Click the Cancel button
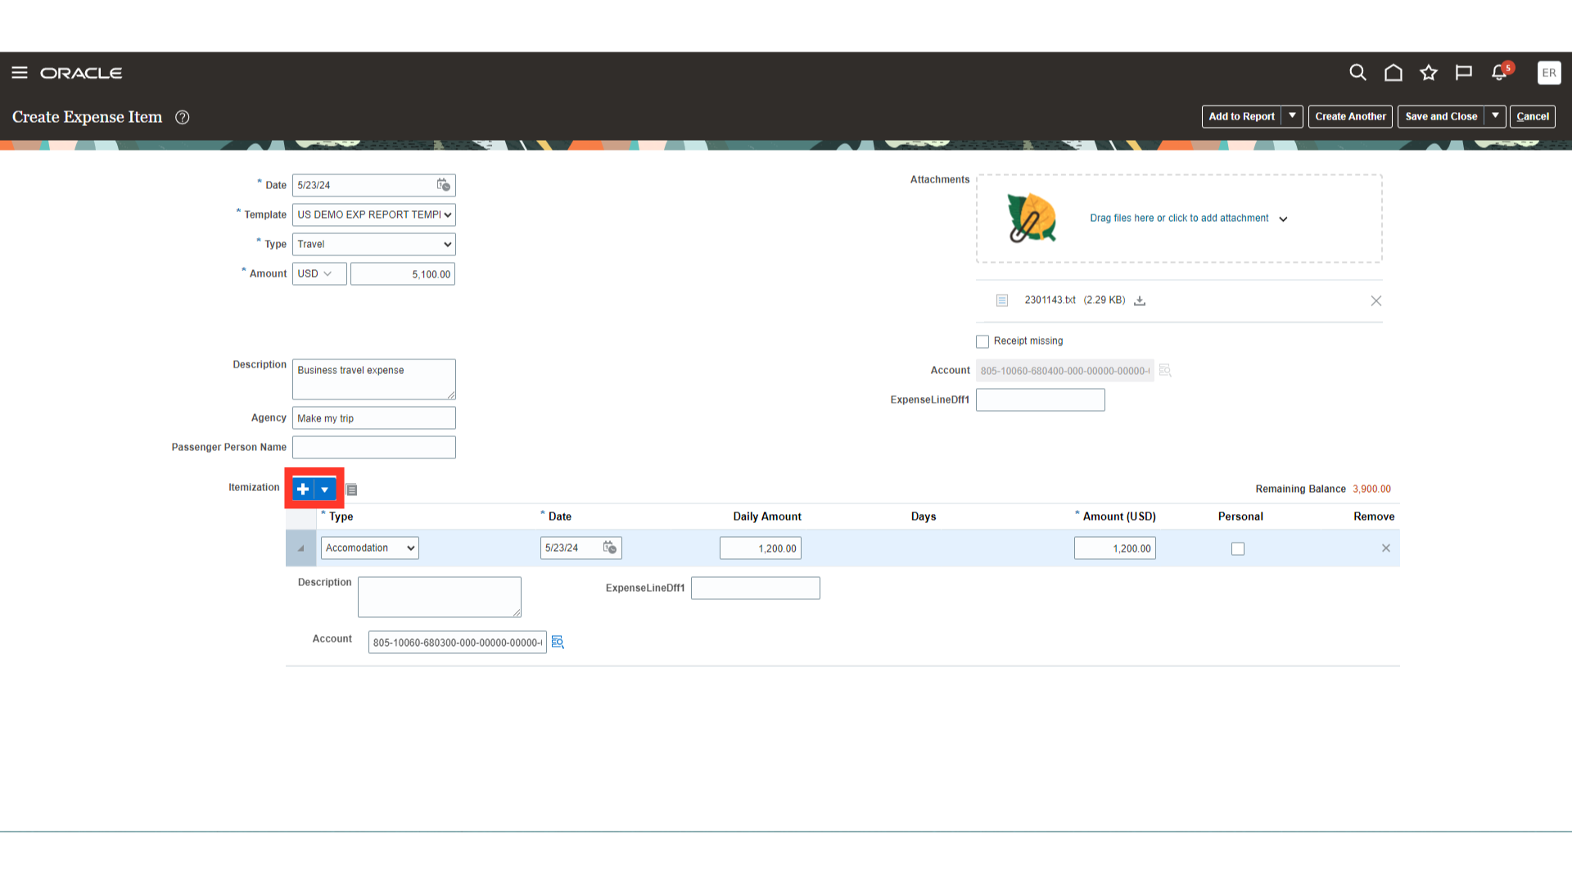Image resolution: width=1572 pixels, height=884 pixels. point(1533,116)
